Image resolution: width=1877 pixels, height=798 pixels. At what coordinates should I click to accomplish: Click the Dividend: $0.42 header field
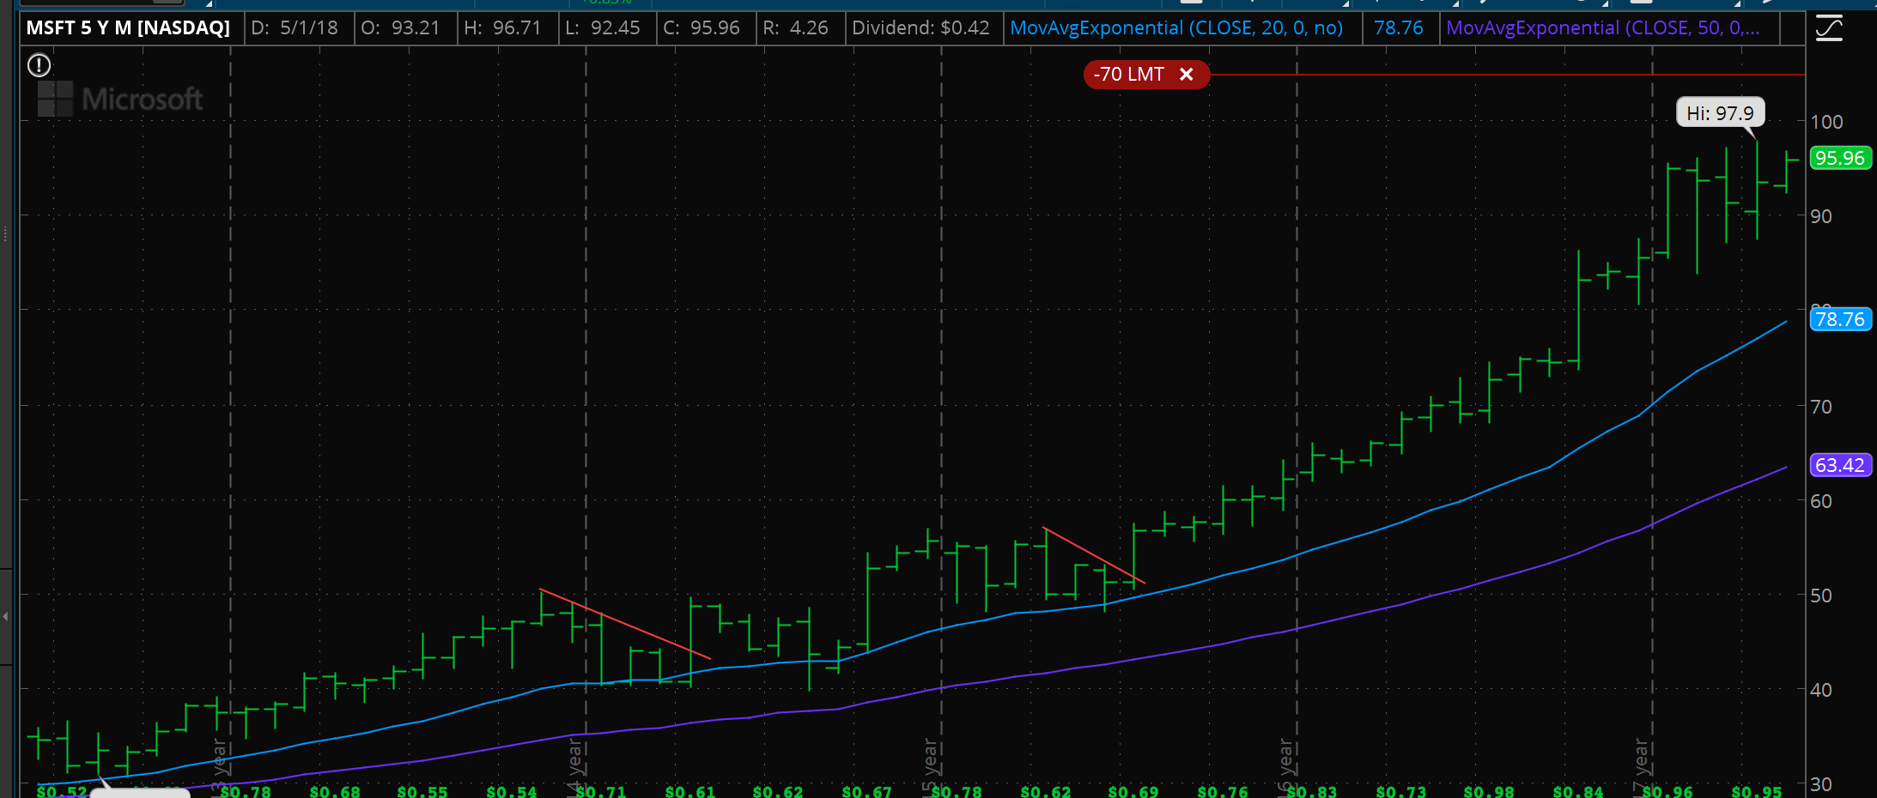pyautogui.click(x=920, y=28)
